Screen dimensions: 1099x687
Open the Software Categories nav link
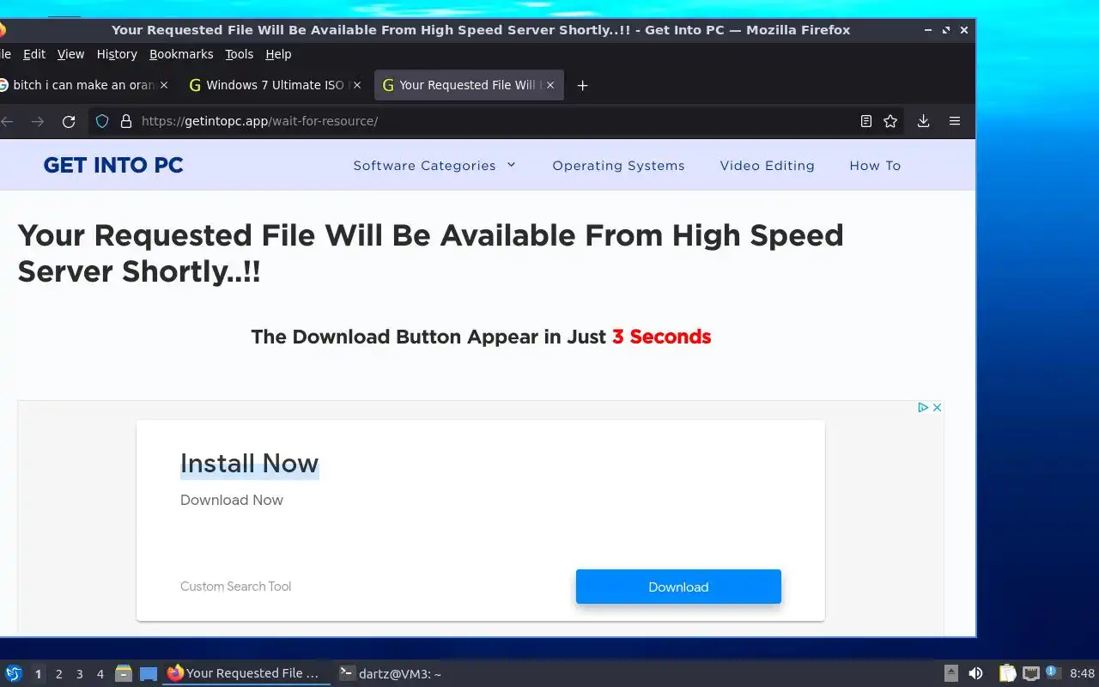tap(424, 166)
